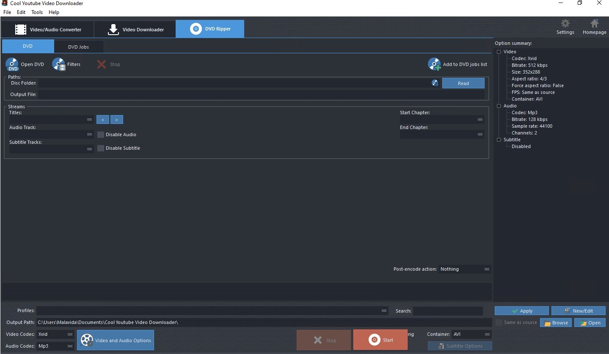Open the Help menu
The width and height of the screenshot is (609, 354).
54,12
